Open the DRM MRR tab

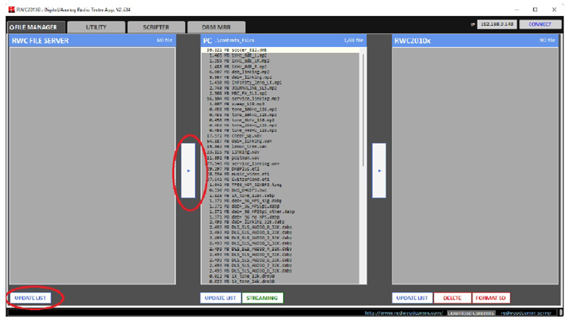[x=216, y=27]
